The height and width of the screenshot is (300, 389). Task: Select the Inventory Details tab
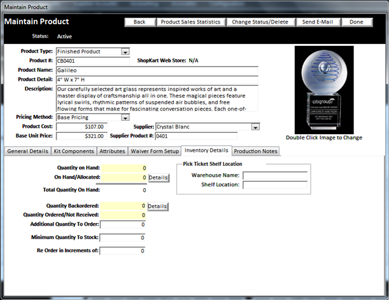click(x=206, y=151)
